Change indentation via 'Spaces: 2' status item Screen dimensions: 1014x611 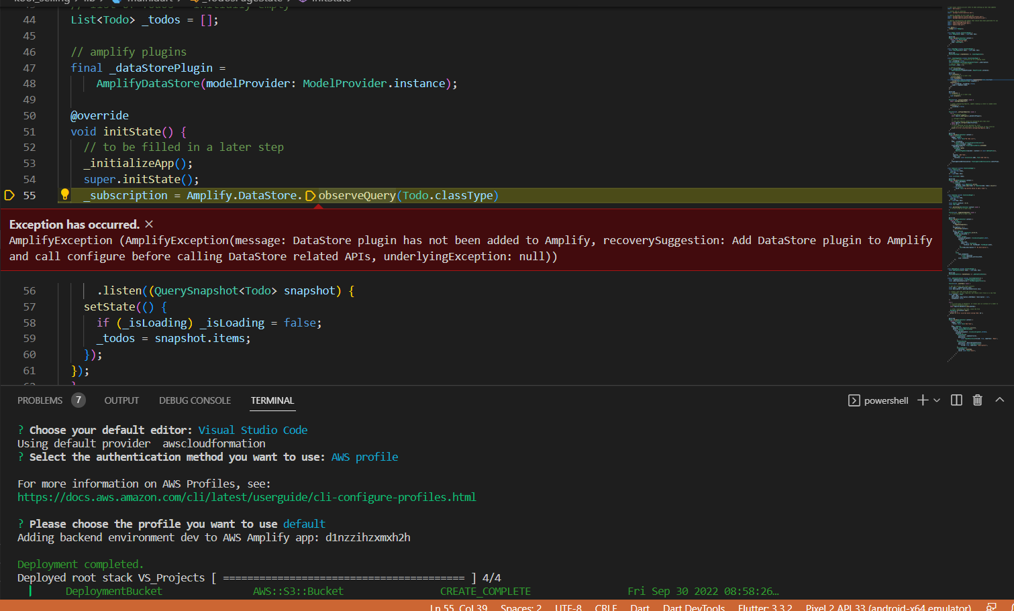pyautogui.click(x=521, y=608)
